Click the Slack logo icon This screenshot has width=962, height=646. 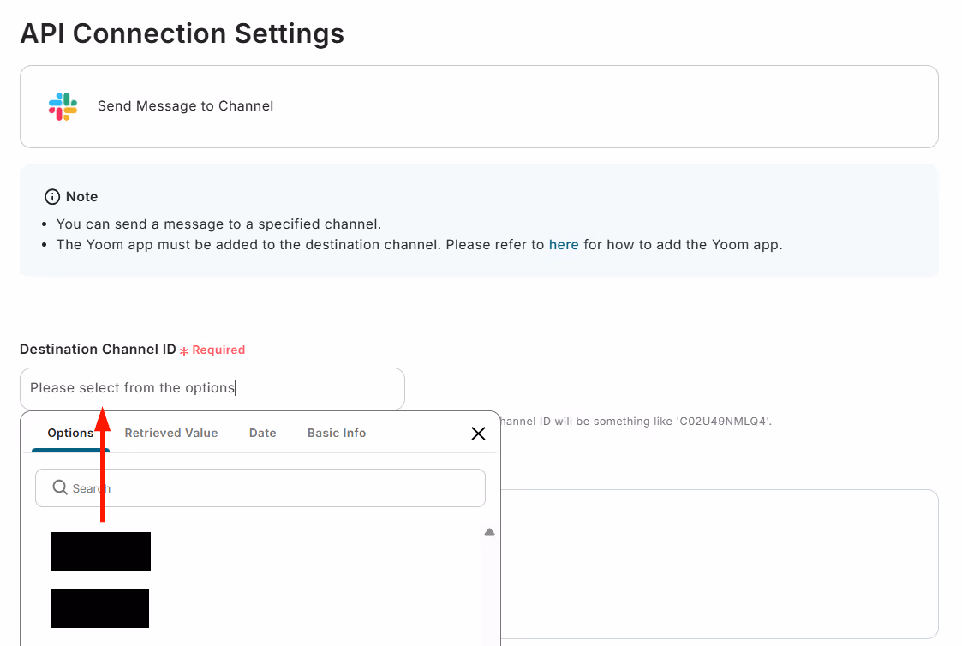click(63, 106)
